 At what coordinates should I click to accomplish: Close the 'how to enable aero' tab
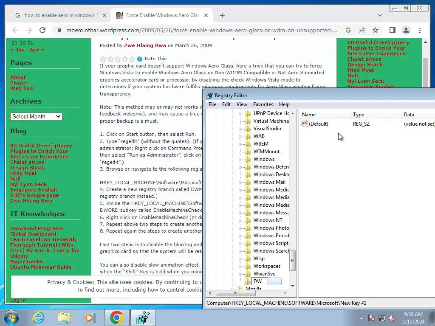coord(105,15)
